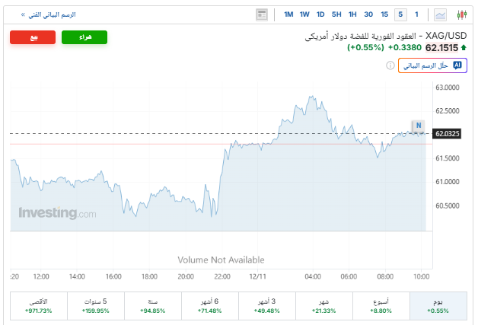The width and height of the screenshot is (478, 325).
Task: Switch to candlestick chart type
Action: click(461, 14)
